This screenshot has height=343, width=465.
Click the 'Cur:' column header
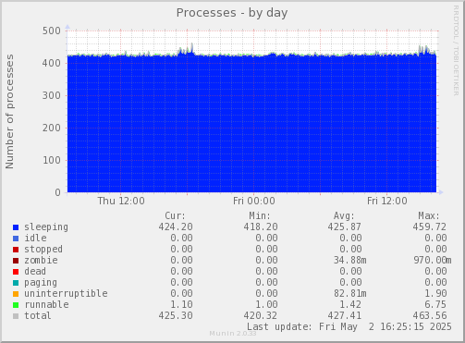tap(176, 215)
